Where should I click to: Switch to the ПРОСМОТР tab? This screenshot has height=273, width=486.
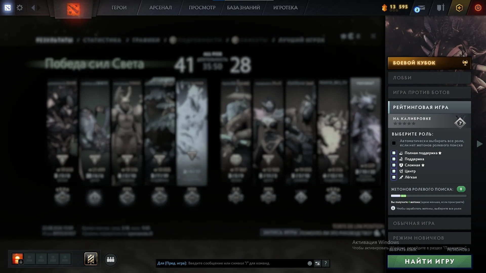pyautogui.click(x=202, y=8)
